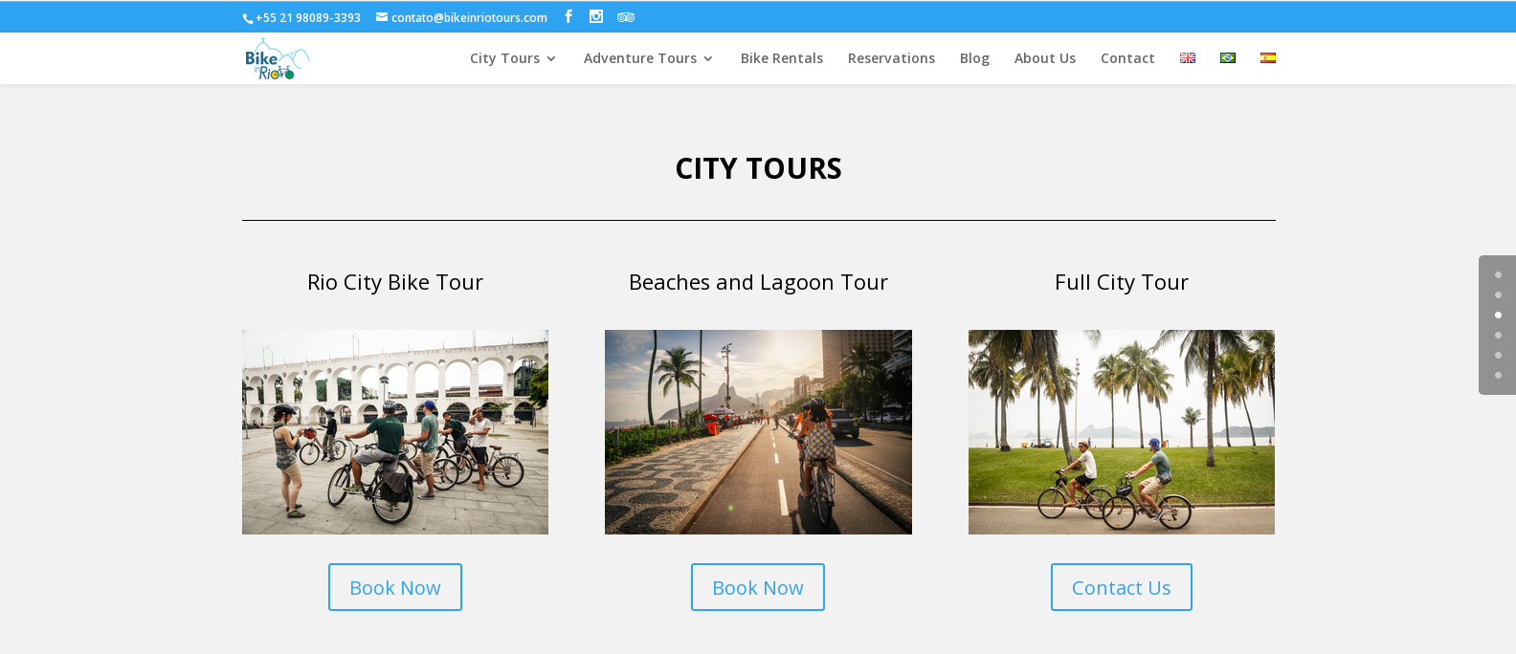Select the last side navigation dot

point(1498,376)
